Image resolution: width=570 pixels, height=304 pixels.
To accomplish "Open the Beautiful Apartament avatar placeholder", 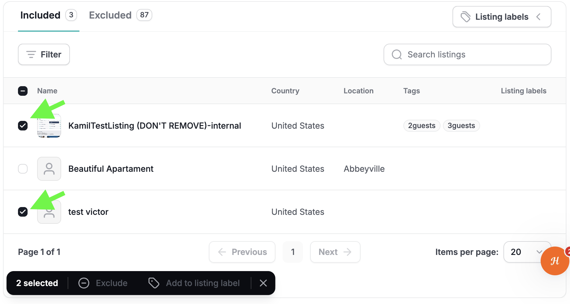I will click(49, 169).
